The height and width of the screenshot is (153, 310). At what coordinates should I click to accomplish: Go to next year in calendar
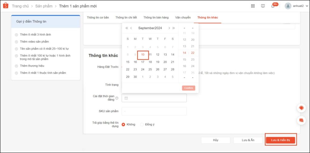173,28
